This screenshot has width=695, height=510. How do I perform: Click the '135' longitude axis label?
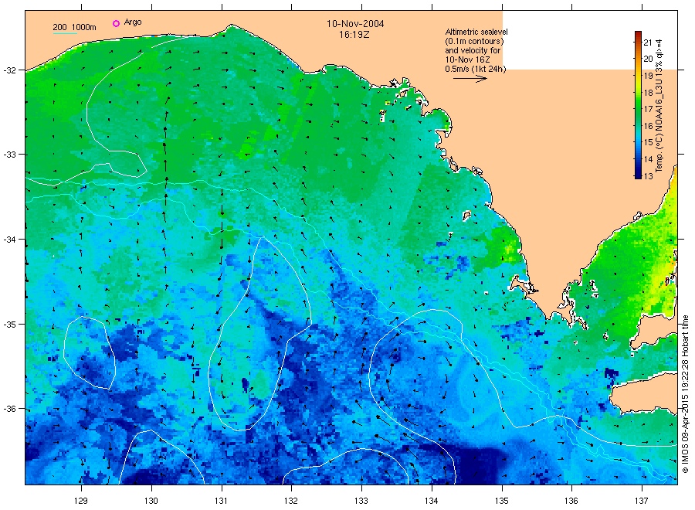click(x=502, y=501)
